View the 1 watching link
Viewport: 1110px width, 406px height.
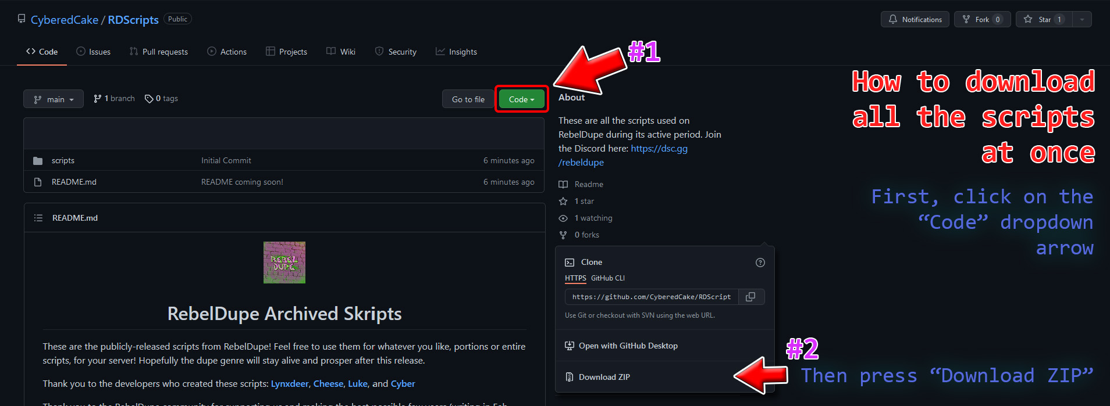(x=593, y=218)
